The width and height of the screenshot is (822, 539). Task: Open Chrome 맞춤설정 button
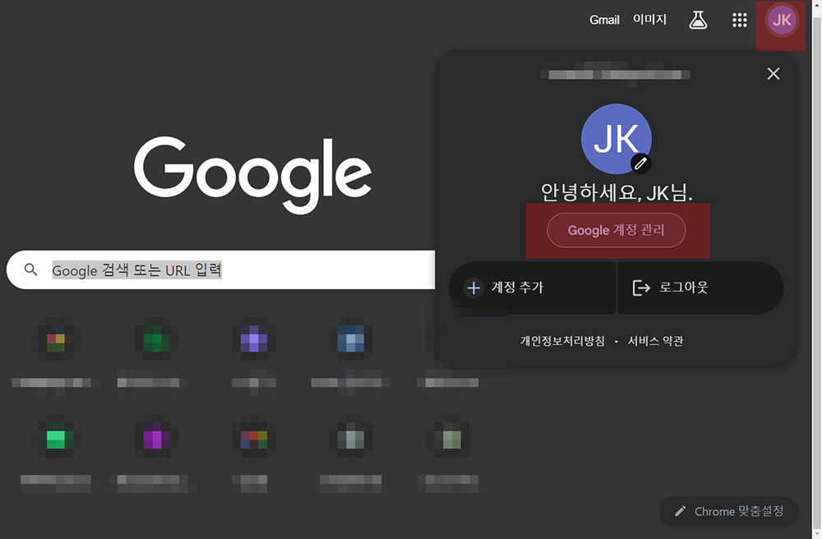[728, 511]
